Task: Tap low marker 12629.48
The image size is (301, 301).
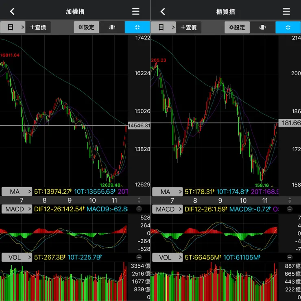Action: click(110, 185)
